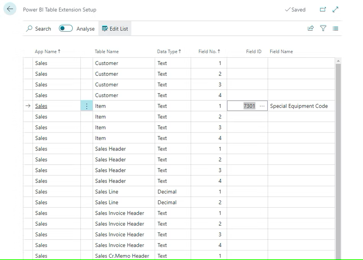
Task: Click the pop-out window icon near Saved
Action: pos(322,9)
